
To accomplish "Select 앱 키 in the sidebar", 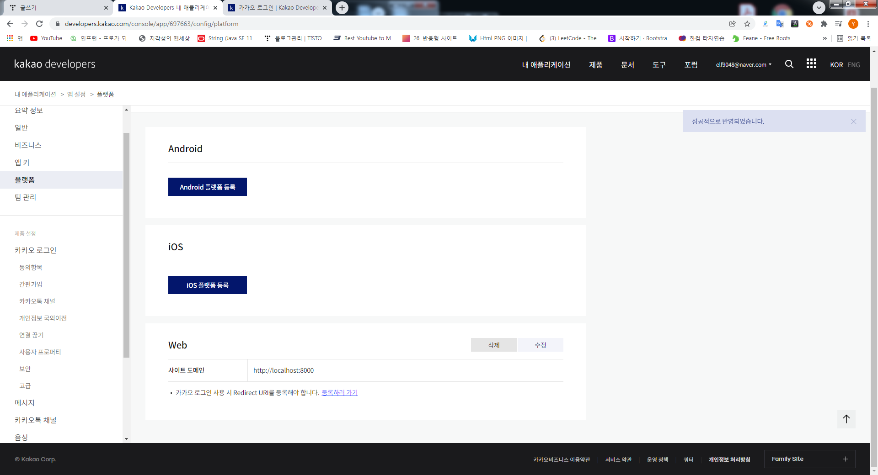I will 22,163.
